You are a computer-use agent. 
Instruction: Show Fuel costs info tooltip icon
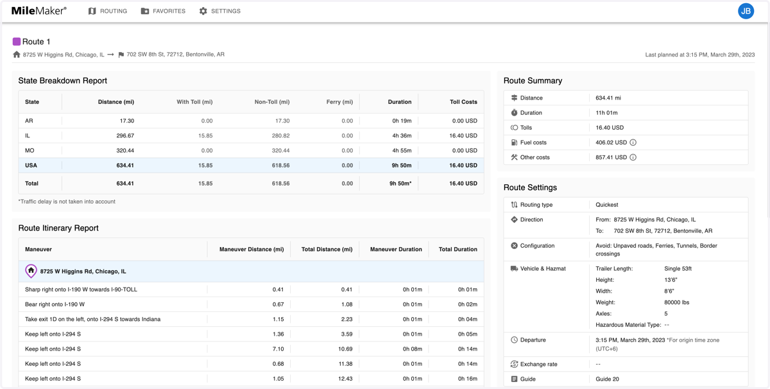[633, 143]
